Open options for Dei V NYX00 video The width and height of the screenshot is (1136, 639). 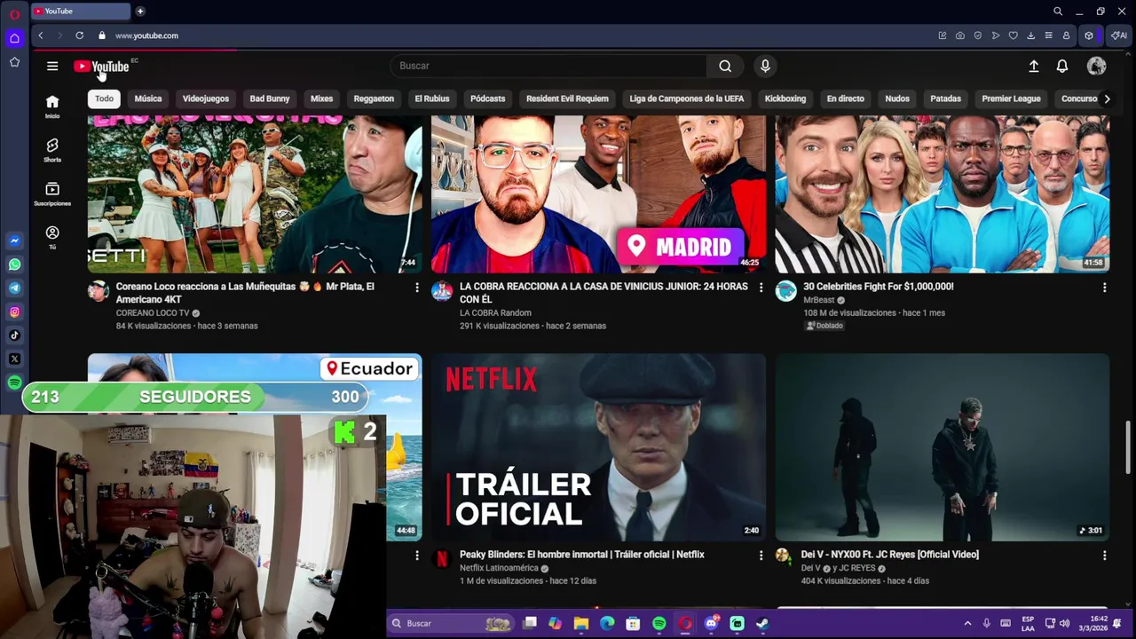pos(1104,556)
